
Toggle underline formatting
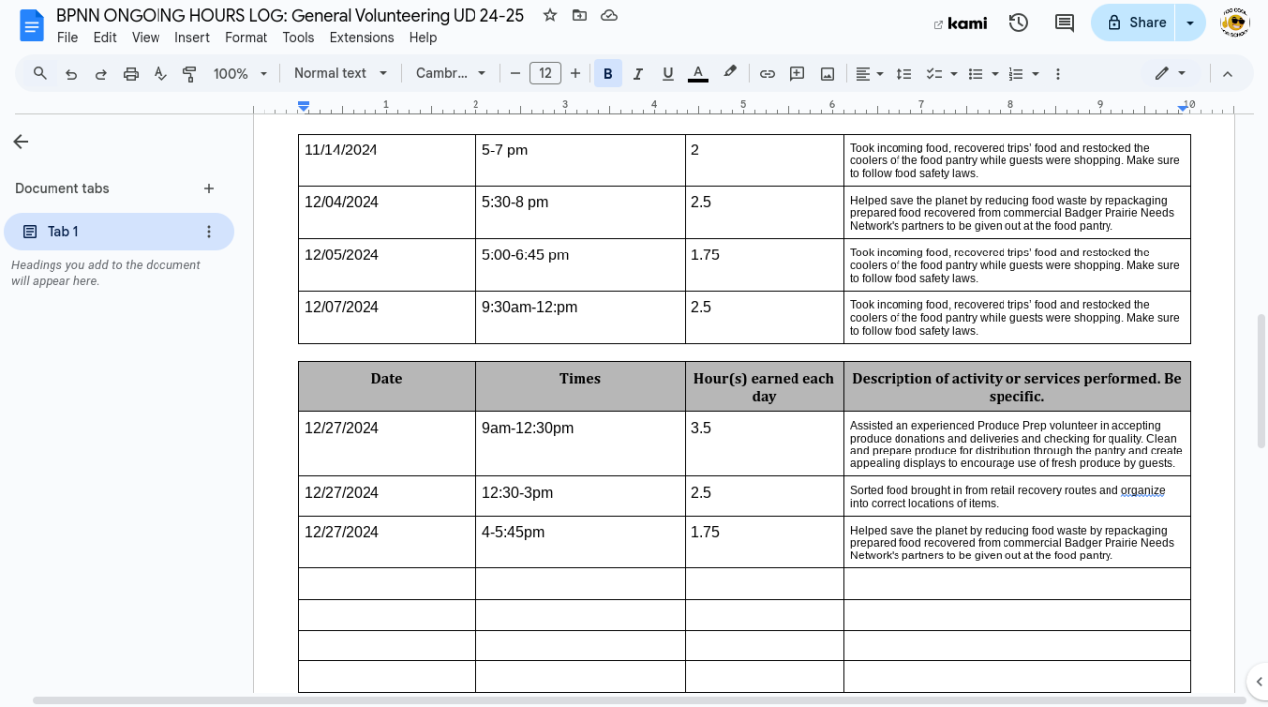point(667,73)
